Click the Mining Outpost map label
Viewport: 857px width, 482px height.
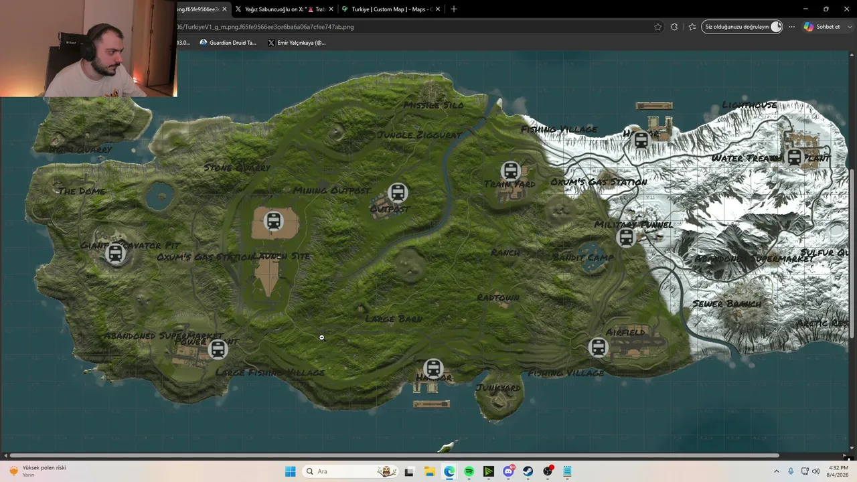[x=331, y=190]
